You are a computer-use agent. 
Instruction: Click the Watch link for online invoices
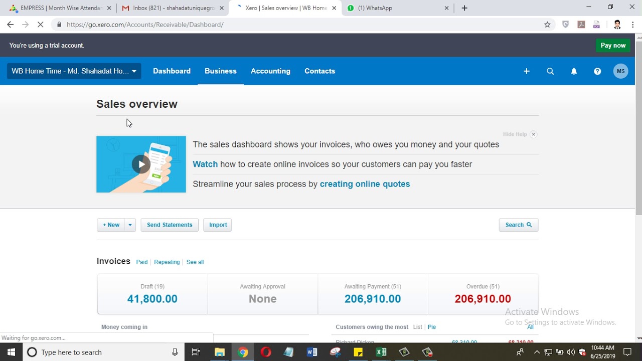pos(205,164)
